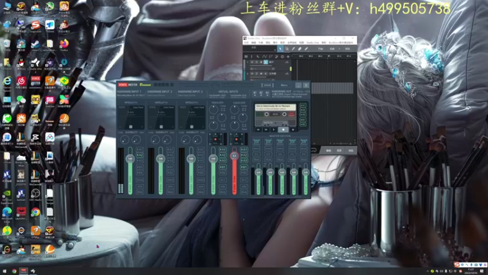Select the tool right of Eraser in Studio One
This screenshot has height=275, width=488.
tap(306, 49)
